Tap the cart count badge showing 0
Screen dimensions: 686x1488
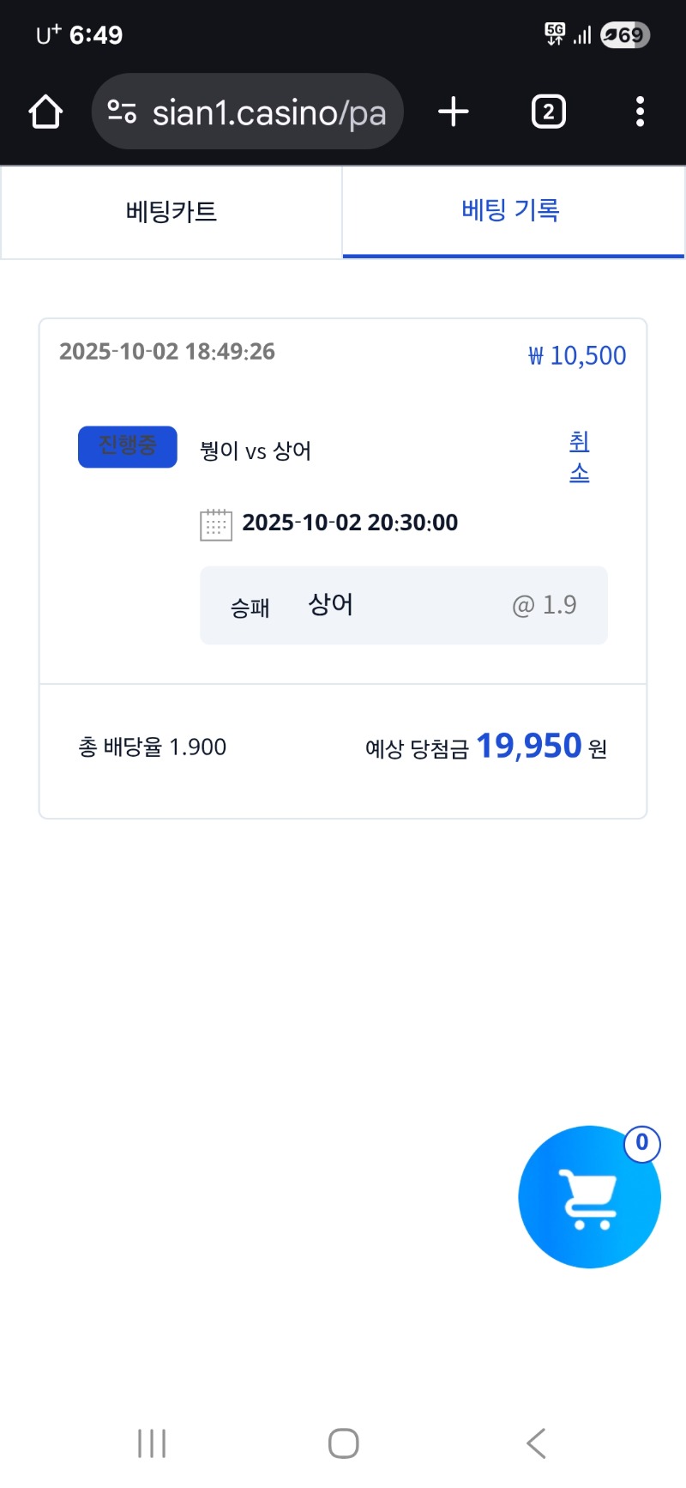pyautogui.click(x=641, y=1143)
